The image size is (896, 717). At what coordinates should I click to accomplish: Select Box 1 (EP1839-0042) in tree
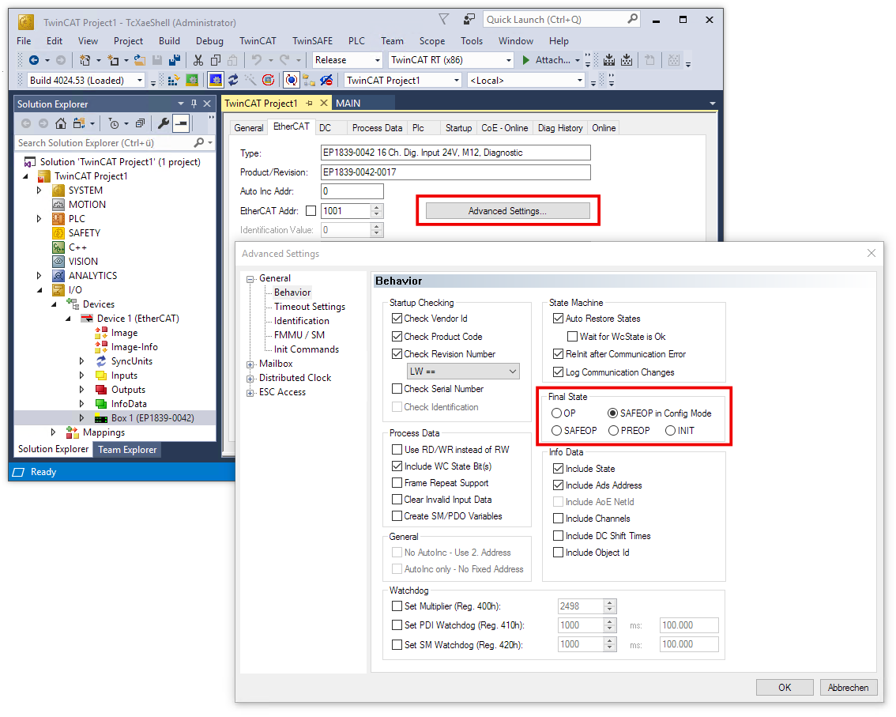[x=152, y=417]
